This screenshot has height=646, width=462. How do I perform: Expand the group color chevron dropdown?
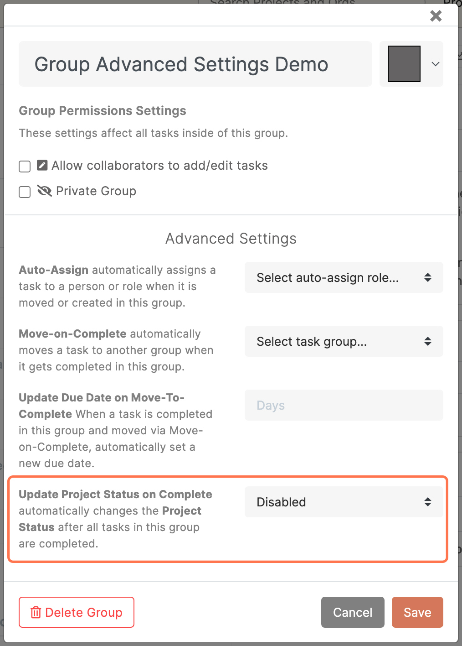pos(436,64)
